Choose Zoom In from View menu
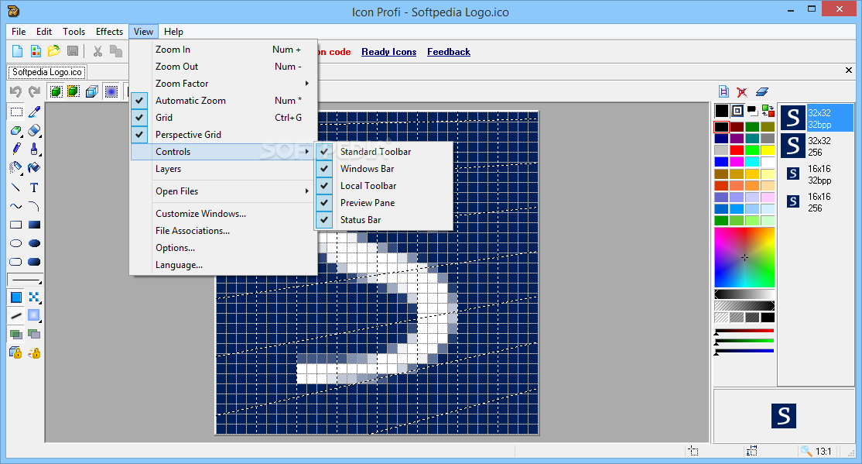Image resolution: width=862 pixels, height=464 pixels. tap(224, 50)
